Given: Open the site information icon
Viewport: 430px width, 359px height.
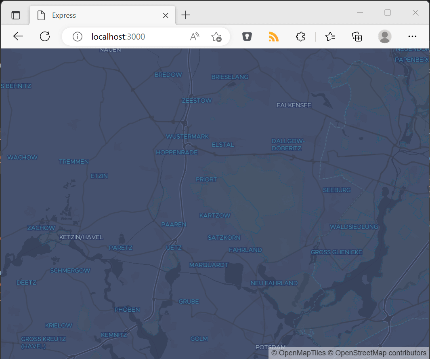Looking at the screenshot, I should [77, 37].
